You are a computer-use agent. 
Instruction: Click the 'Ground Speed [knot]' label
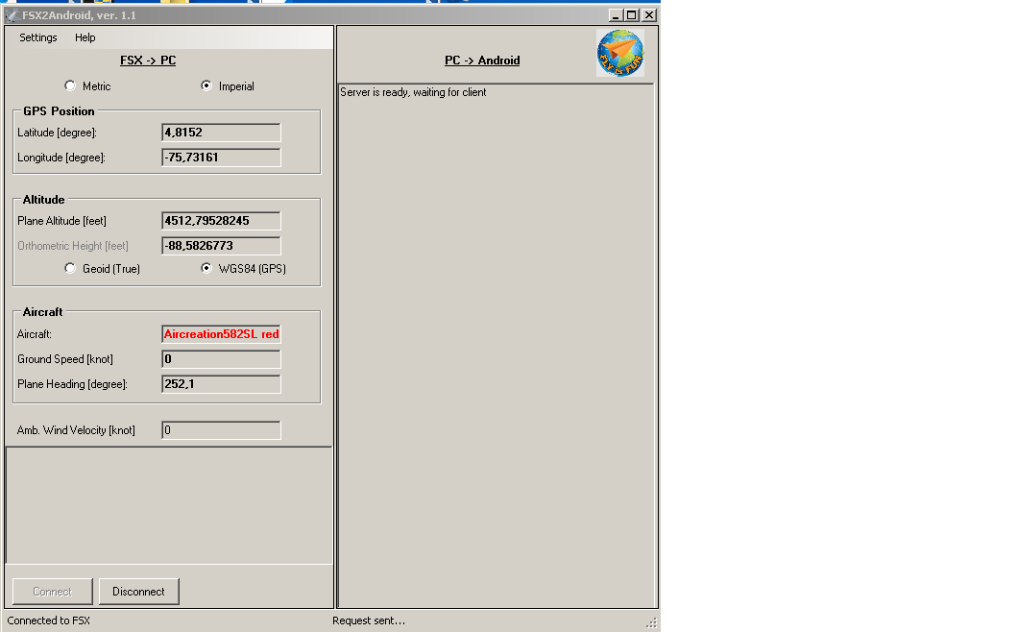65,359
